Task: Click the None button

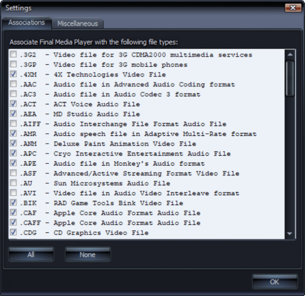Action: click(87, 255)
